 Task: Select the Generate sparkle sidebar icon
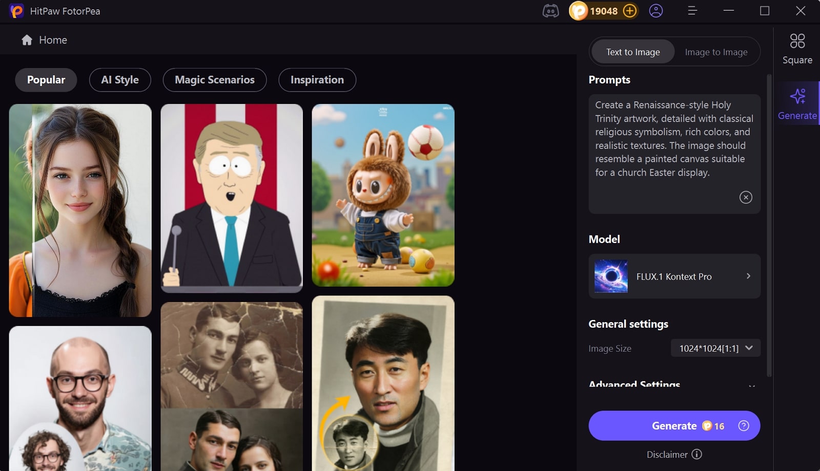[797, 96]
